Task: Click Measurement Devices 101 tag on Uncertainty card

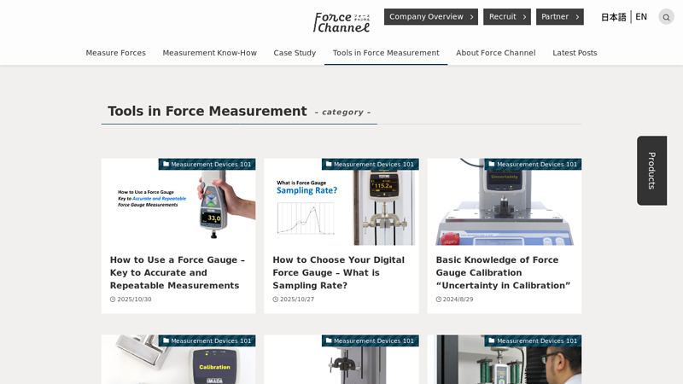Action: (x=533, y=164)
